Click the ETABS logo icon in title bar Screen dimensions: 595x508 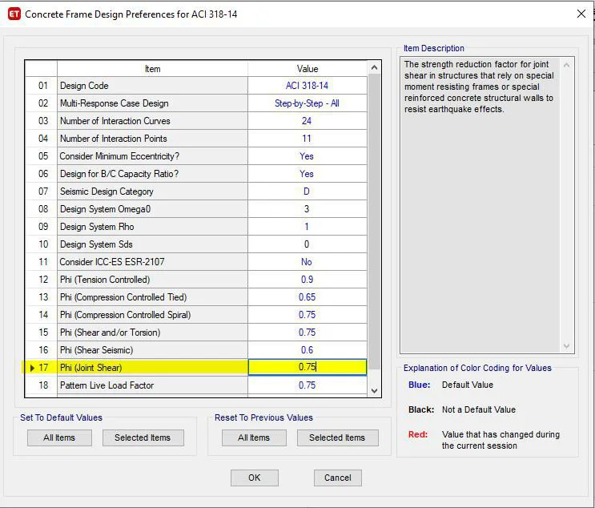[x=14, y=14]
